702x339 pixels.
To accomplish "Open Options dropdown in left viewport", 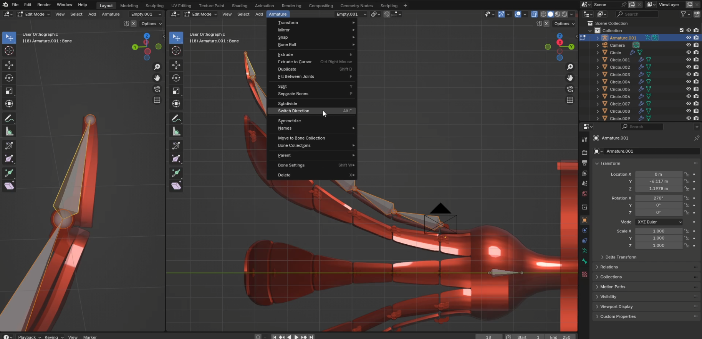I will pos(151,24).
